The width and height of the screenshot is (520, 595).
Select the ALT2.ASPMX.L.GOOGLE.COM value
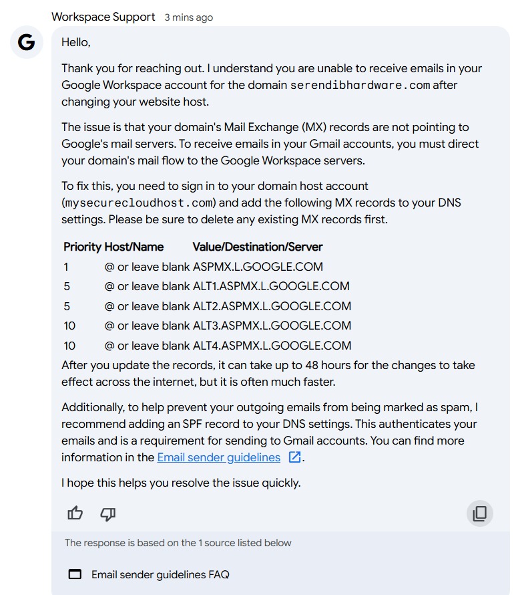tap(272, 306)
